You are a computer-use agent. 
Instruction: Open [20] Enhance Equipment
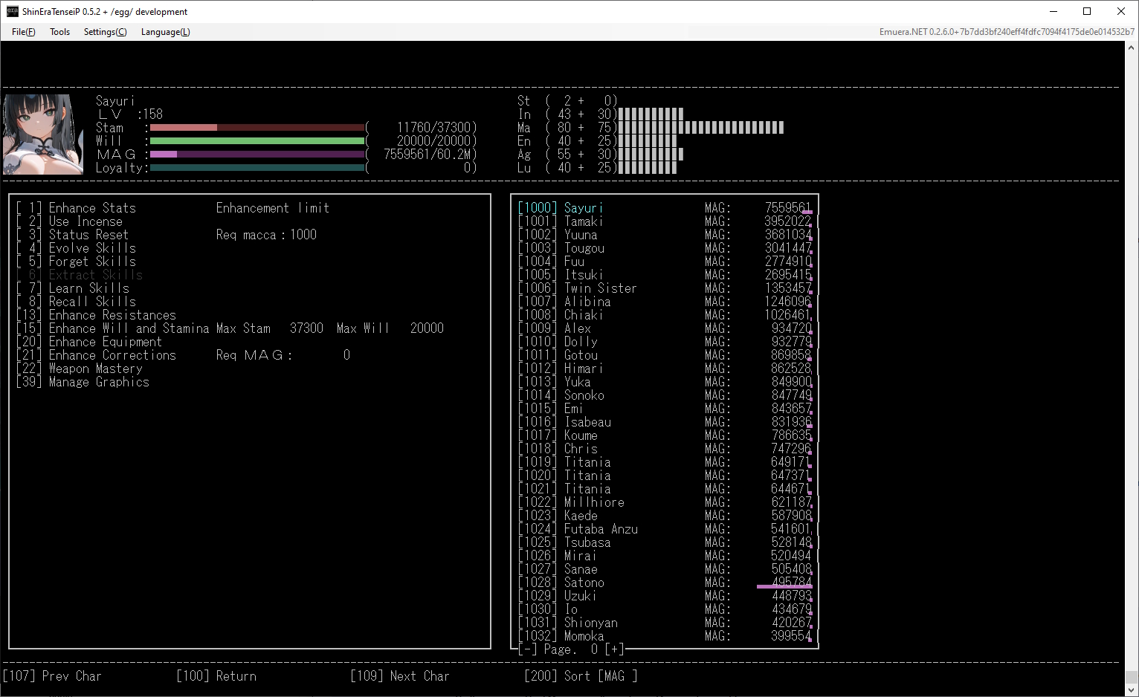[x=89, y=342]
